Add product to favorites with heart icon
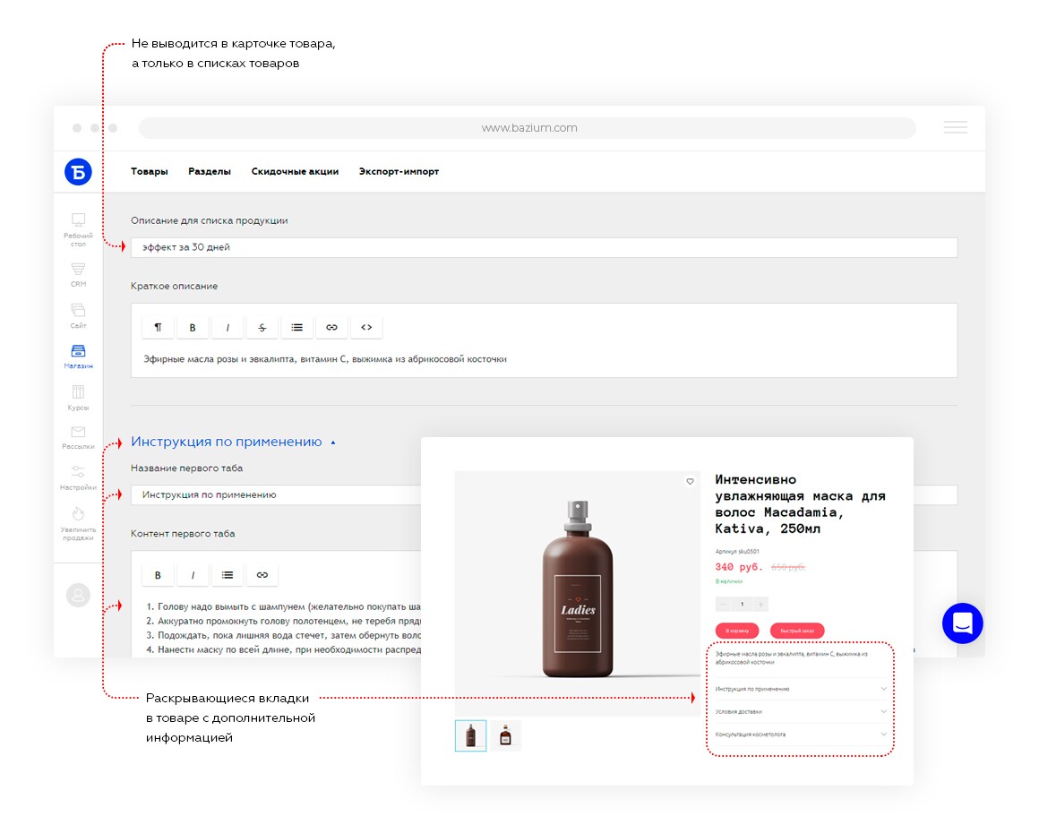Screen dimensions: 1039x825 click(690, 482)
